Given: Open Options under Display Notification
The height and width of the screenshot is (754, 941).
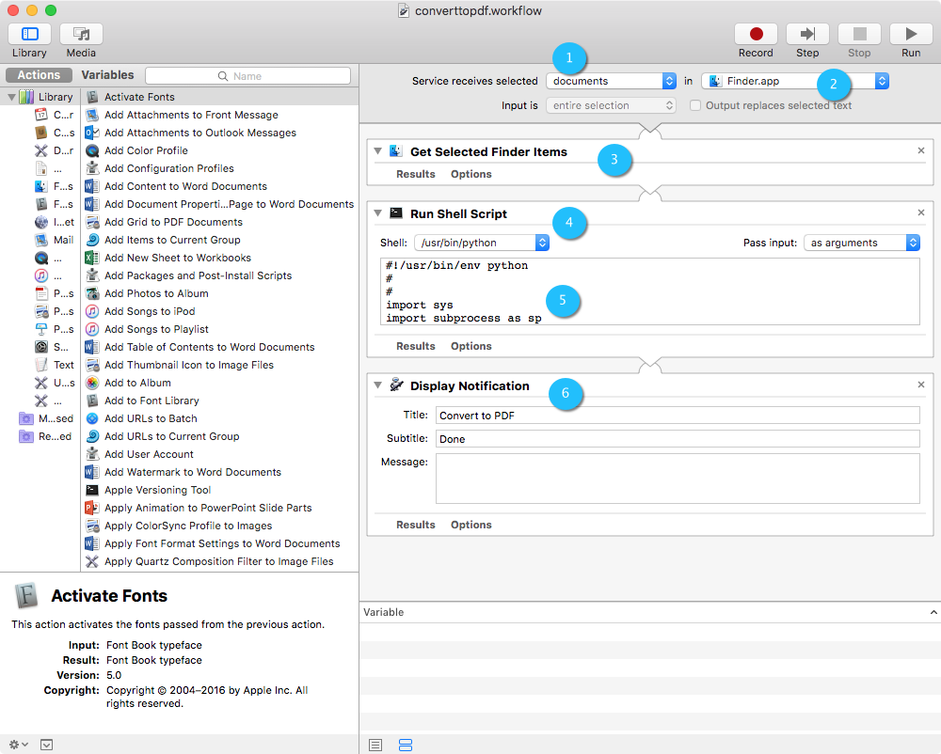Looking at the screenshot, I should [x=470, y=525].
